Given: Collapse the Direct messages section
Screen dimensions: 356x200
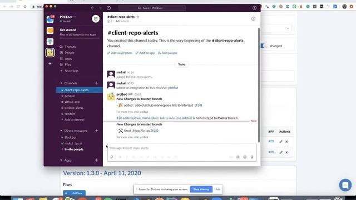Looking at the screenshot, I should 61,131.
